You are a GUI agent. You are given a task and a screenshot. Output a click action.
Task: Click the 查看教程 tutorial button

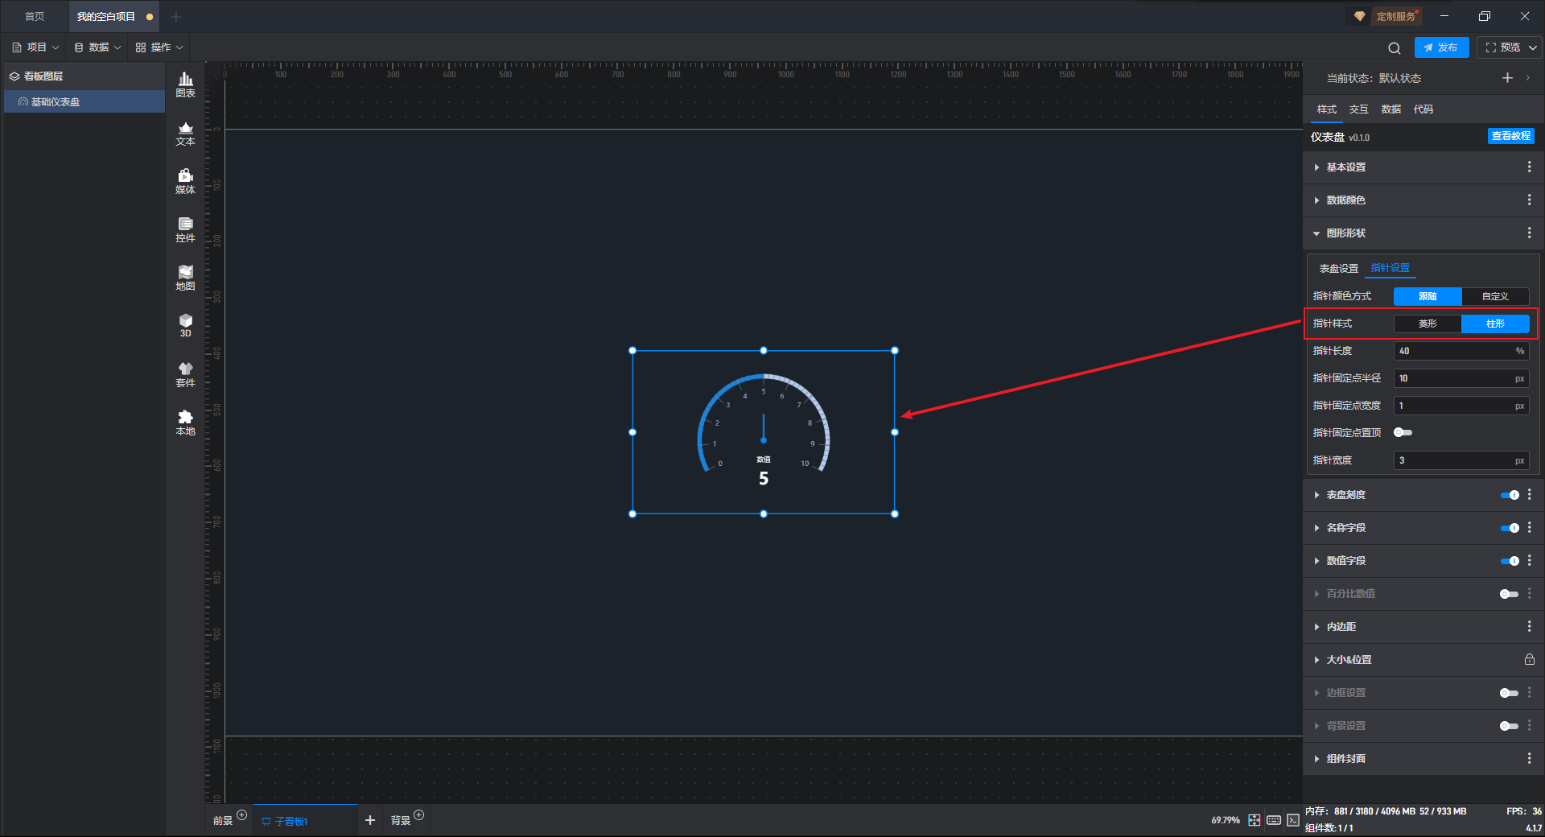1510,136
